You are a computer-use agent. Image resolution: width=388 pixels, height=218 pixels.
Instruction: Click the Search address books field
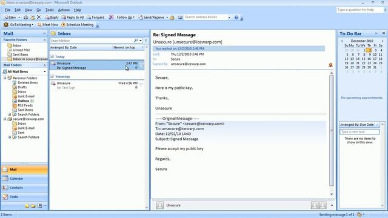click(206, 17)
